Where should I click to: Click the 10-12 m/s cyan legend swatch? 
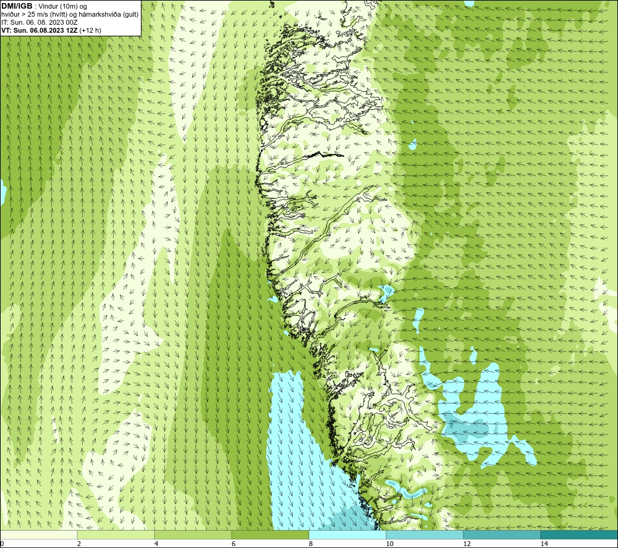[425, 534]
